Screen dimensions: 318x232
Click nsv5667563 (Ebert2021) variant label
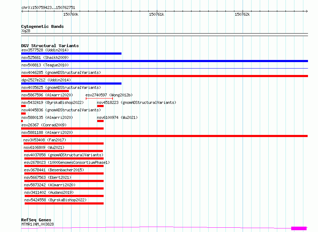48,177
